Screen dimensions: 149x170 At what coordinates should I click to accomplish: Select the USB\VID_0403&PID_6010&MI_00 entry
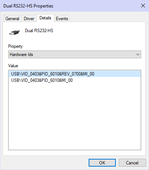pyautogui.click(x=42, y=80)
